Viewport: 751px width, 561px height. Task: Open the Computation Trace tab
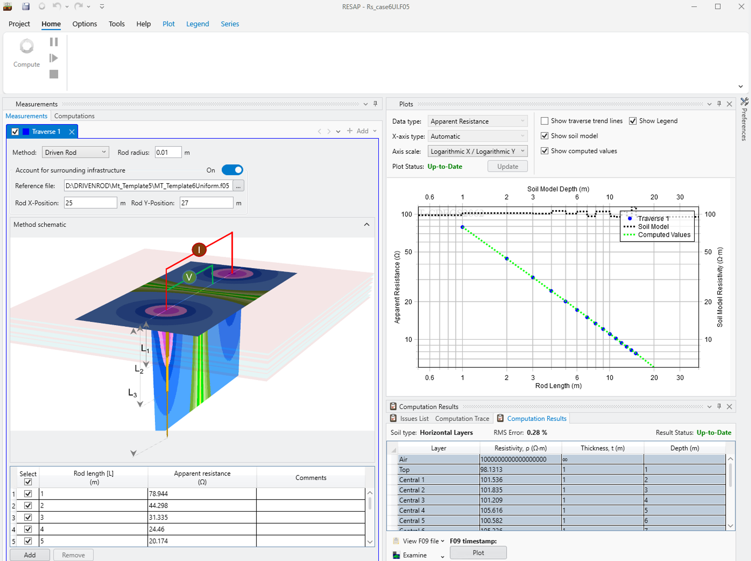(462, 418)
